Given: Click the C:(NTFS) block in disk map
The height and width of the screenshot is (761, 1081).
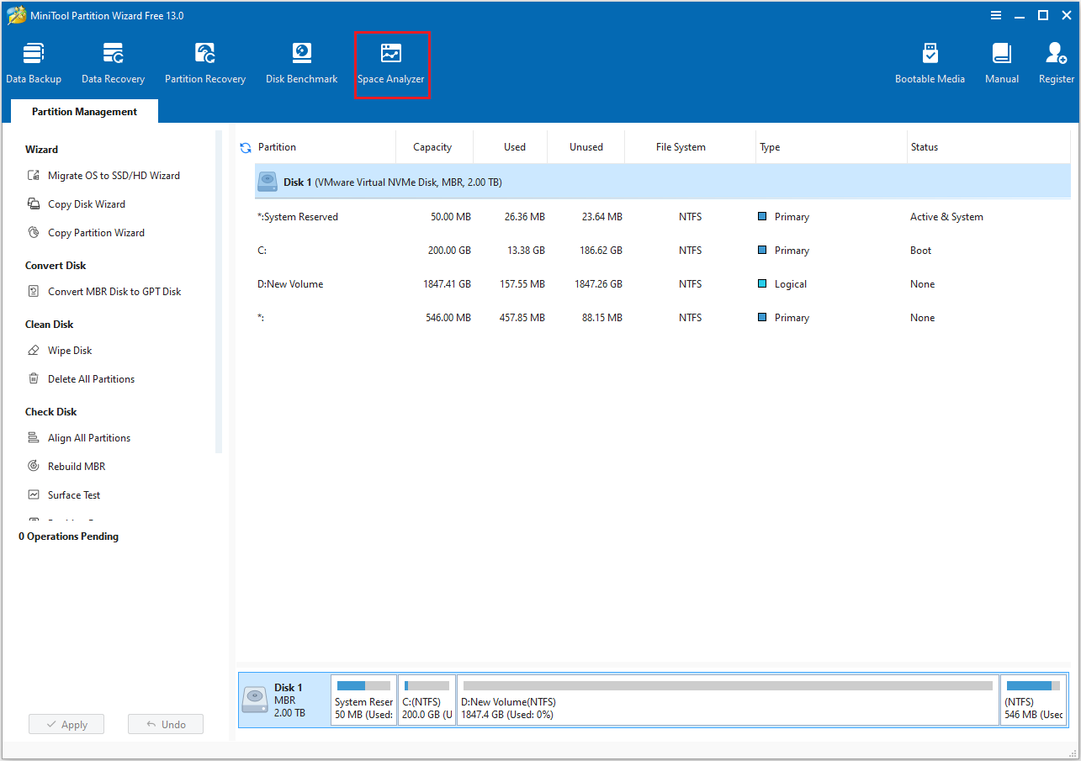Looking at the screenshot, I should 427,700.
